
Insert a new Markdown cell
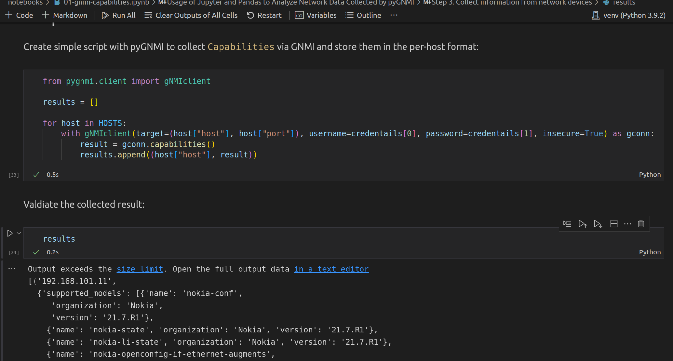pos(65,15)
